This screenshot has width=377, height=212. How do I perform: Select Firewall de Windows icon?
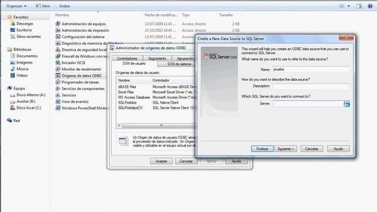58,57
